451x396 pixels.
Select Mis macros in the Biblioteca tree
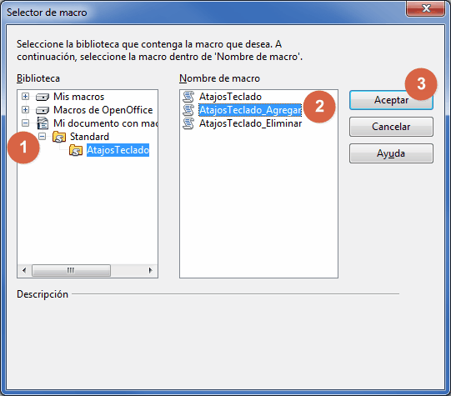pyautogui.click(x=79, y=97)
